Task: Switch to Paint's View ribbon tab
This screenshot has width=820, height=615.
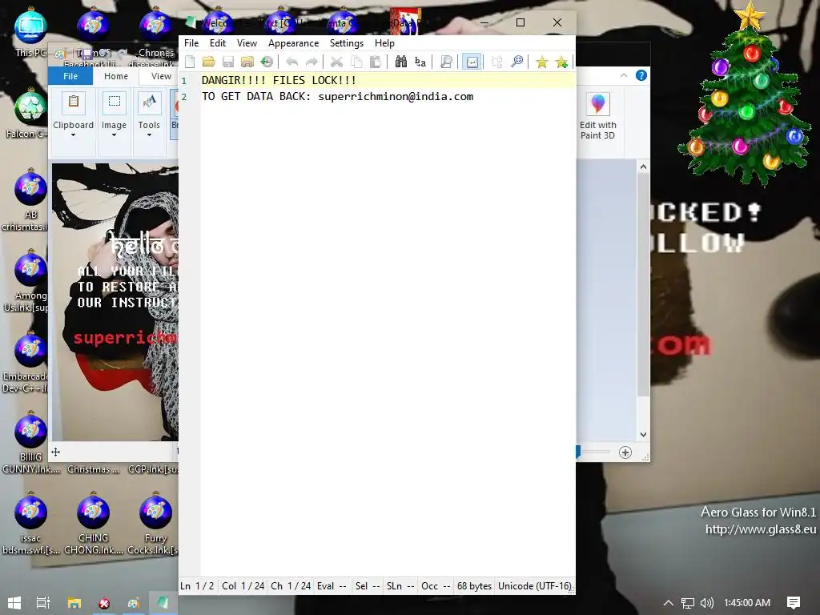Action: pyautogui.click(x=161, y=76)
